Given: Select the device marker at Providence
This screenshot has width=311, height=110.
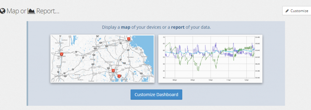Looking at the screenshot, I should tap(113, 71).
